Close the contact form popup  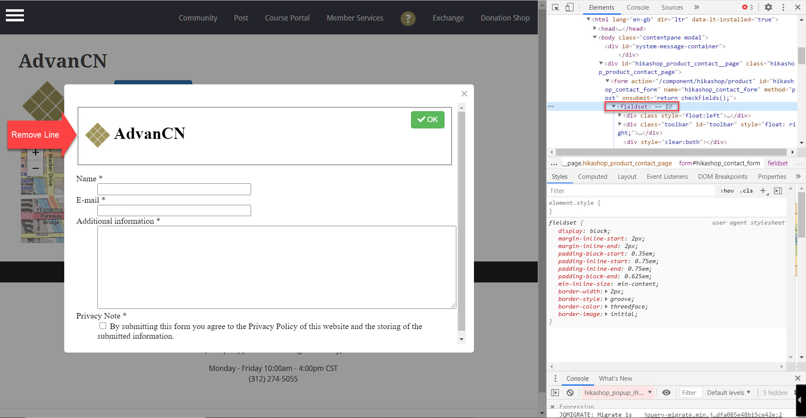[464, 94]
